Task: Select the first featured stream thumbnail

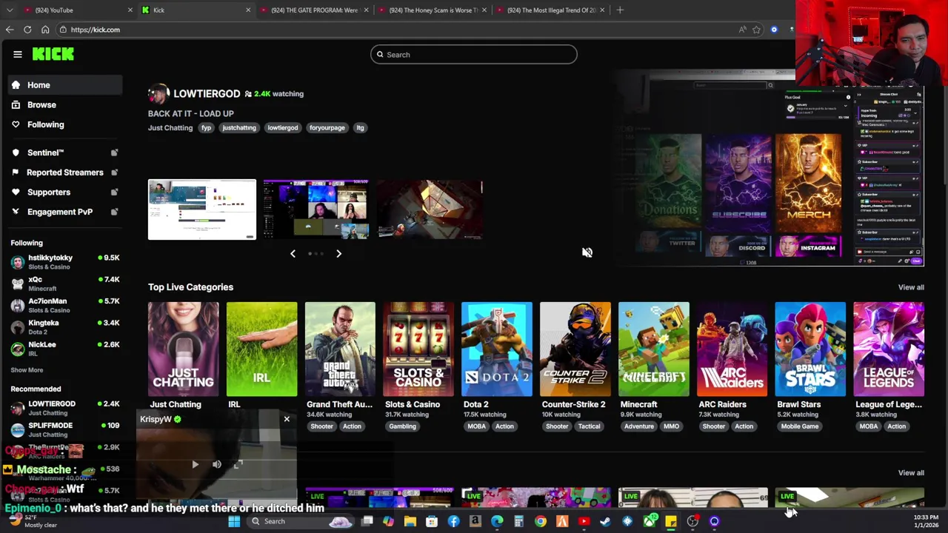Action: pyautogui.click(x=202, y=209)
